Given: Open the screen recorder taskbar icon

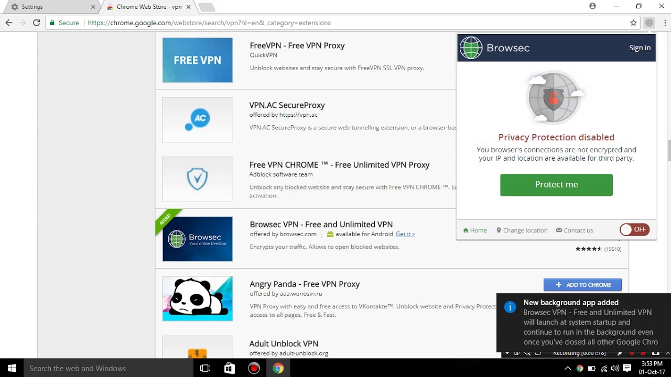Looking at the screenshot, I should [254, 368].
